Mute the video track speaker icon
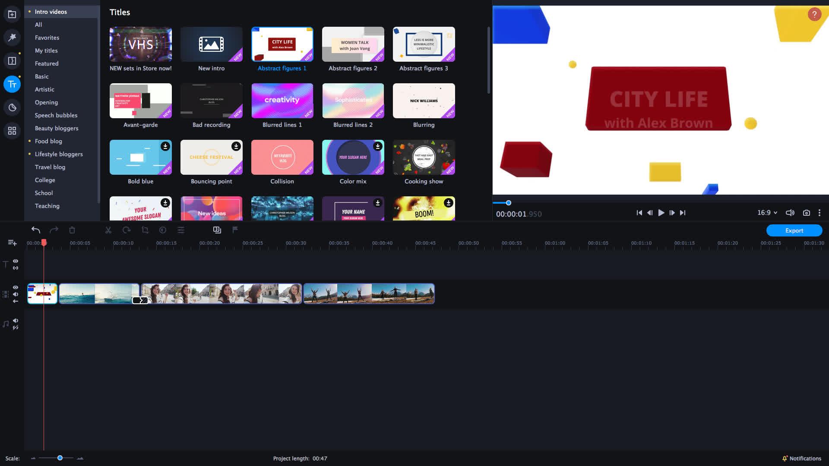 [x=16, y=294]
